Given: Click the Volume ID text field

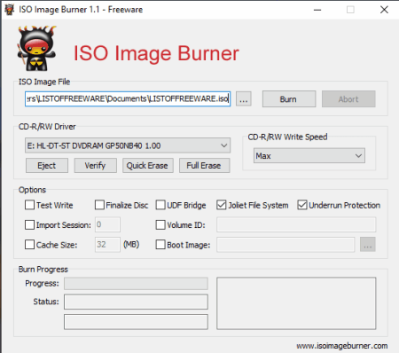Looking at the screenshot, I should [296, 224].
